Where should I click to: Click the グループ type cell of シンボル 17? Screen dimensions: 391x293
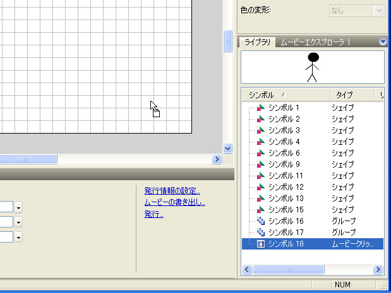pyautogui.click(x=344, y=233)
